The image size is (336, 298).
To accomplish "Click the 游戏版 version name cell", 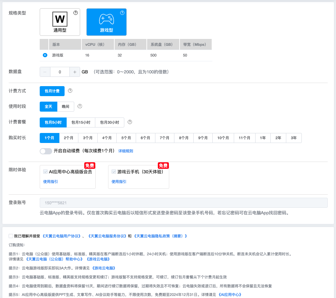I will [58, 55].
